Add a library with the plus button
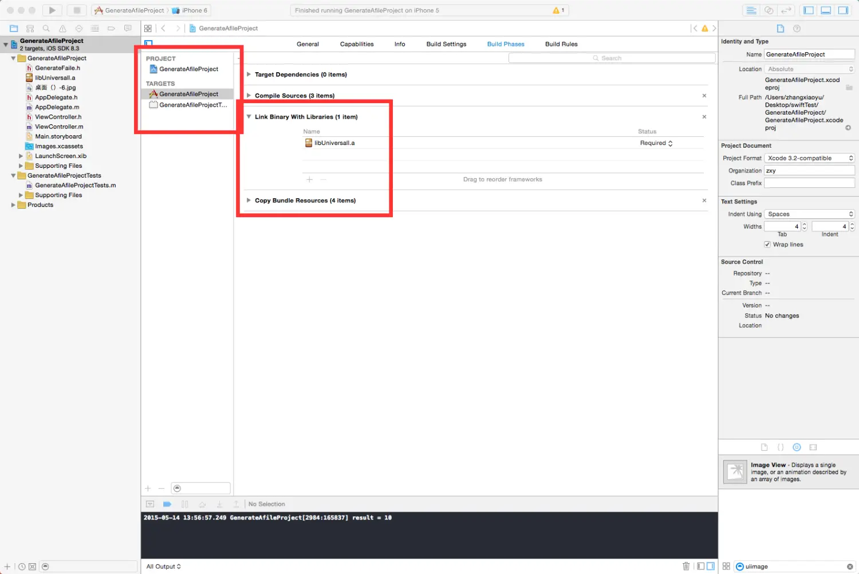The image size is (859, 574). (309, 180)
